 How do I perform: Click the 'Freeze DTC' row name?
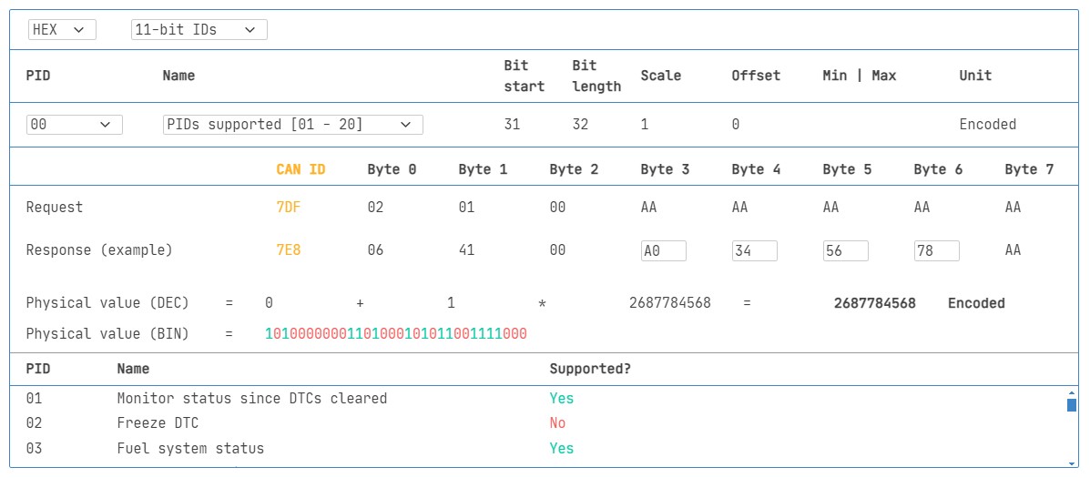(158, 423)
